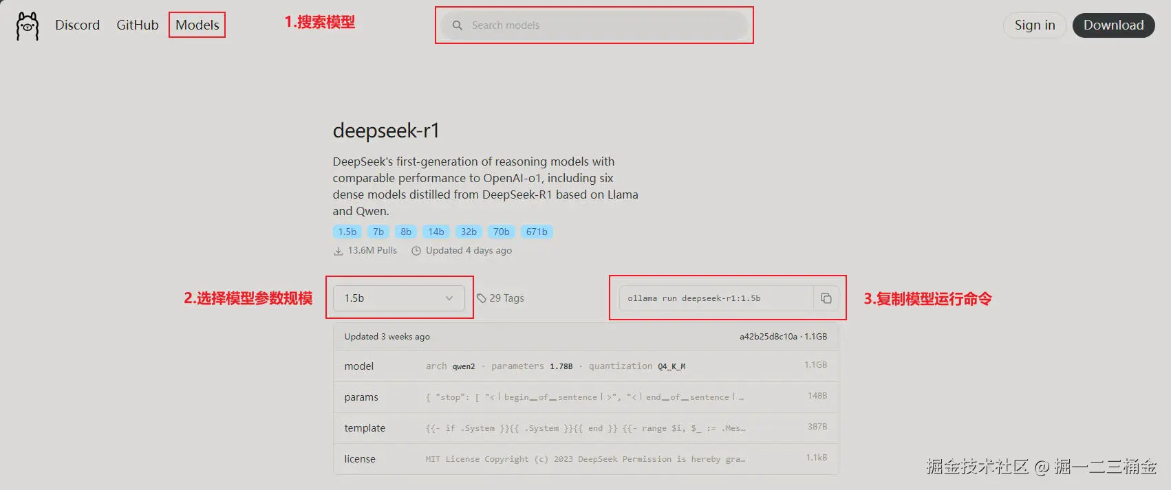Select the magnifier icon in search box
Screen dimensions: 1171x490
tap(458, 25)
